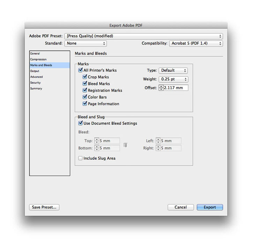The width and height of the screenshot is (253, 247).
Task: Click the Top bleed stepper
Action: tap(97, 141)
